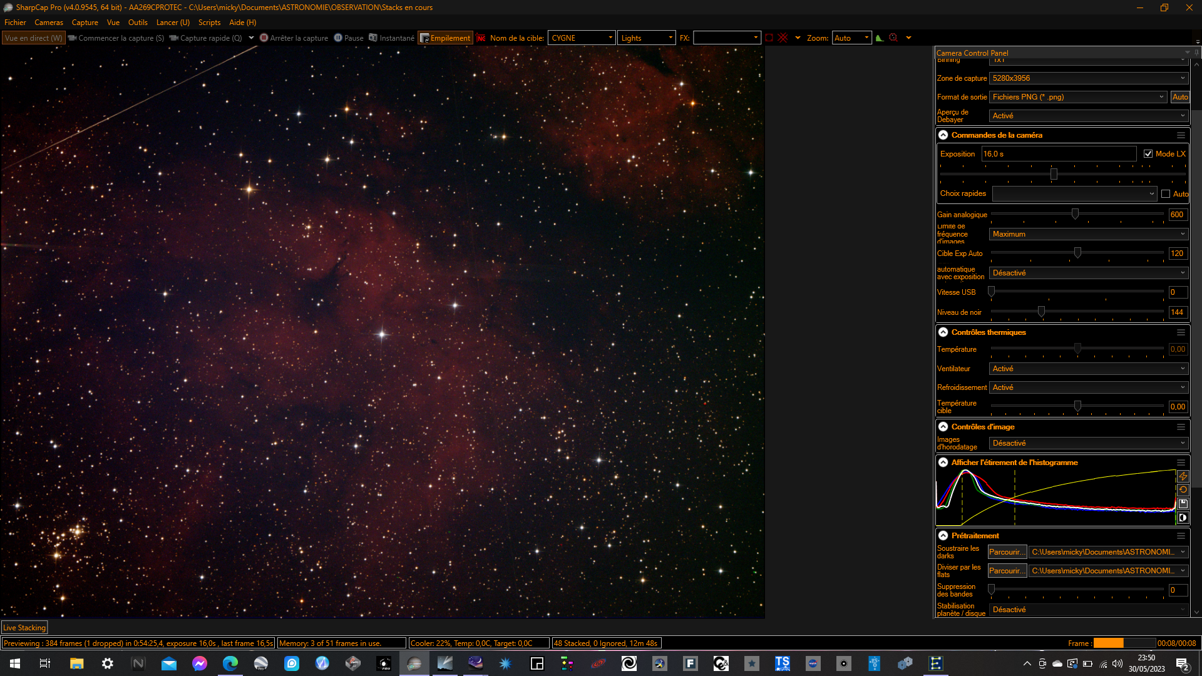The image size is (1202, 676).
Task: Open Windows notification center icon
Action: [x=1183, y=664]
